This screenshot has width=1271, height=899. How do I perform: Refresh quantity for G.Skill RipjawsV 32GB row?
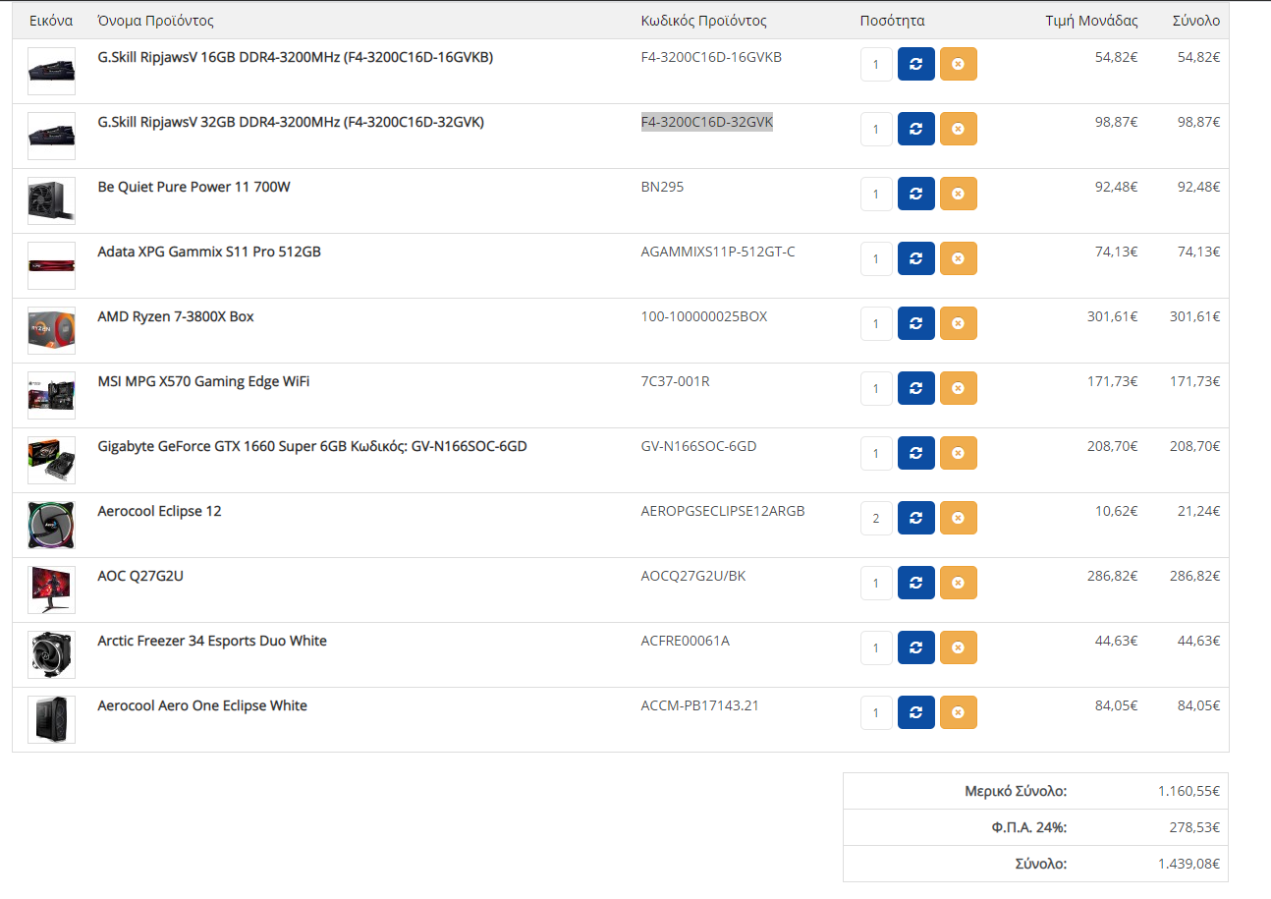click(x=916, y=129)
